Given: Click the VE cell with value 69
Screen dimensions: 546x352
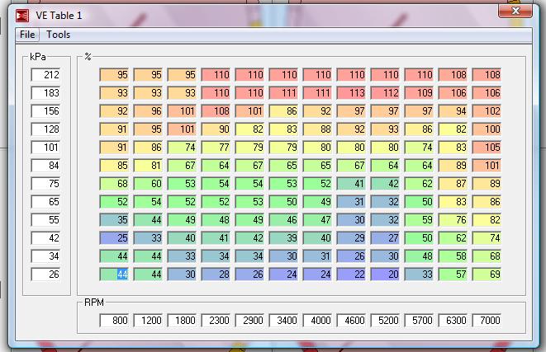Looking at the screenshot, I should pos(487,275).
